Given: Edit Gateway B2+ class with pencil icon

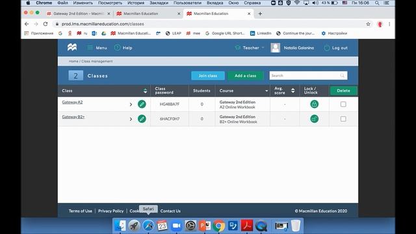Looking at the screenshot, I should tap(142, 118).
